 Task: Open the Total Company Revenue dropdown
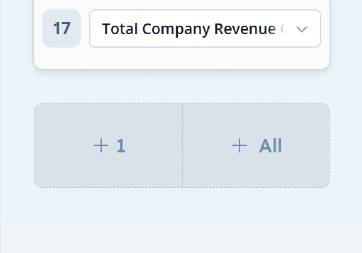coord(205,29)
